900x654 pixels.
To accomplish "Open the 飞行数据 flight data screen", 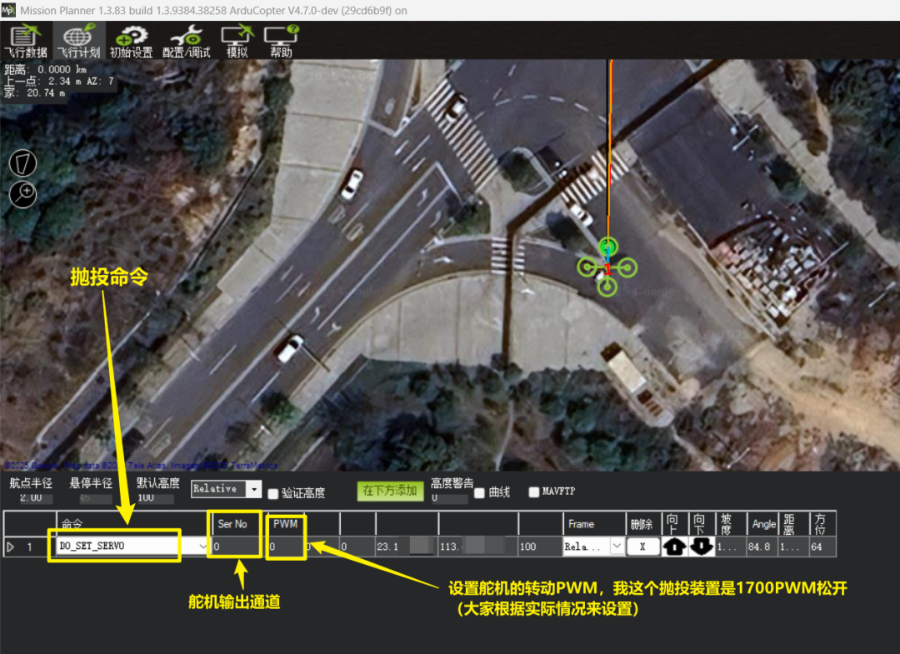I will point(25,40).
